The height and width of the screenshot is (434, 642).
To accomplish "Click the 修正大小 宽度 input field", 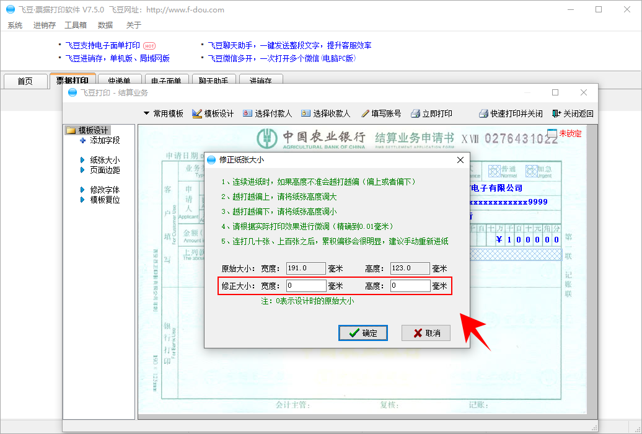I will [306, 286].
